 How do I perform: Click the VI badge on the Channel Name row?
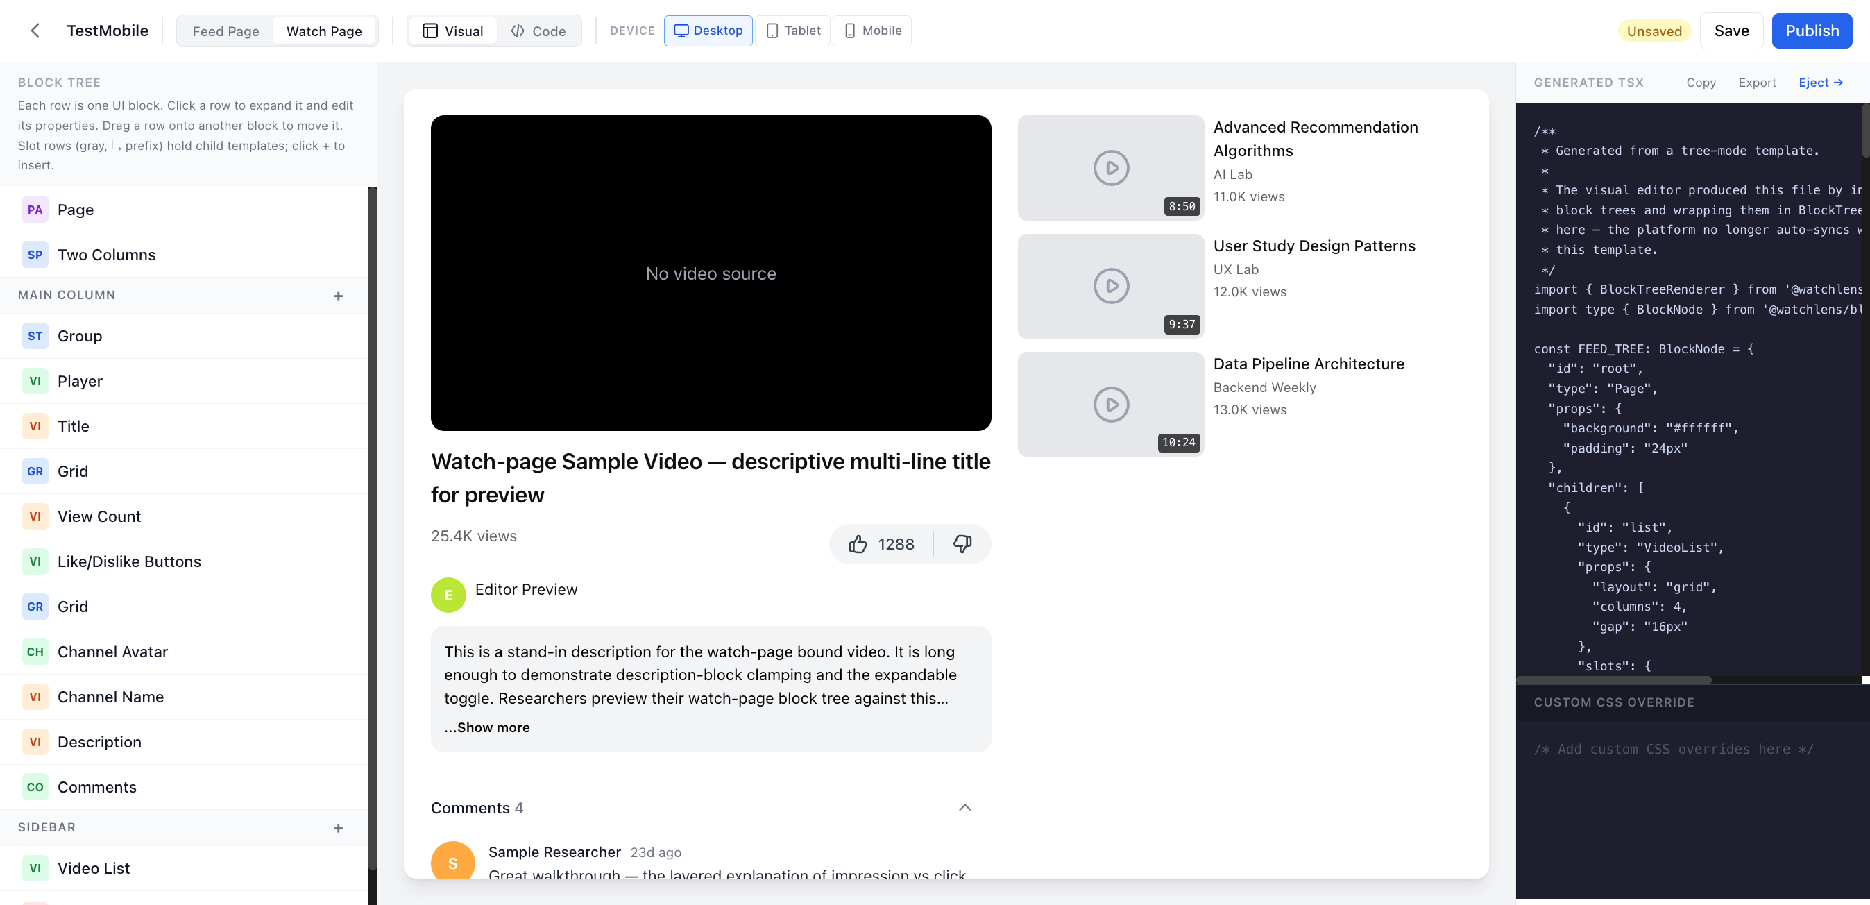click(35, 697)
